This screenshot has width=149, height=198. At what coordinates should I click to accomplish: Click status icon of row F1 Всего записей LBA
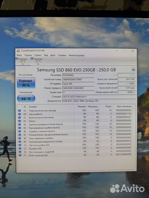(x=20, y=155)
